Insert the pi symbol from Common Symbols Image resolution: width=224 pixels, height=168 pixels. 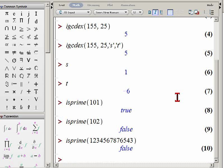tap(7, 13)
